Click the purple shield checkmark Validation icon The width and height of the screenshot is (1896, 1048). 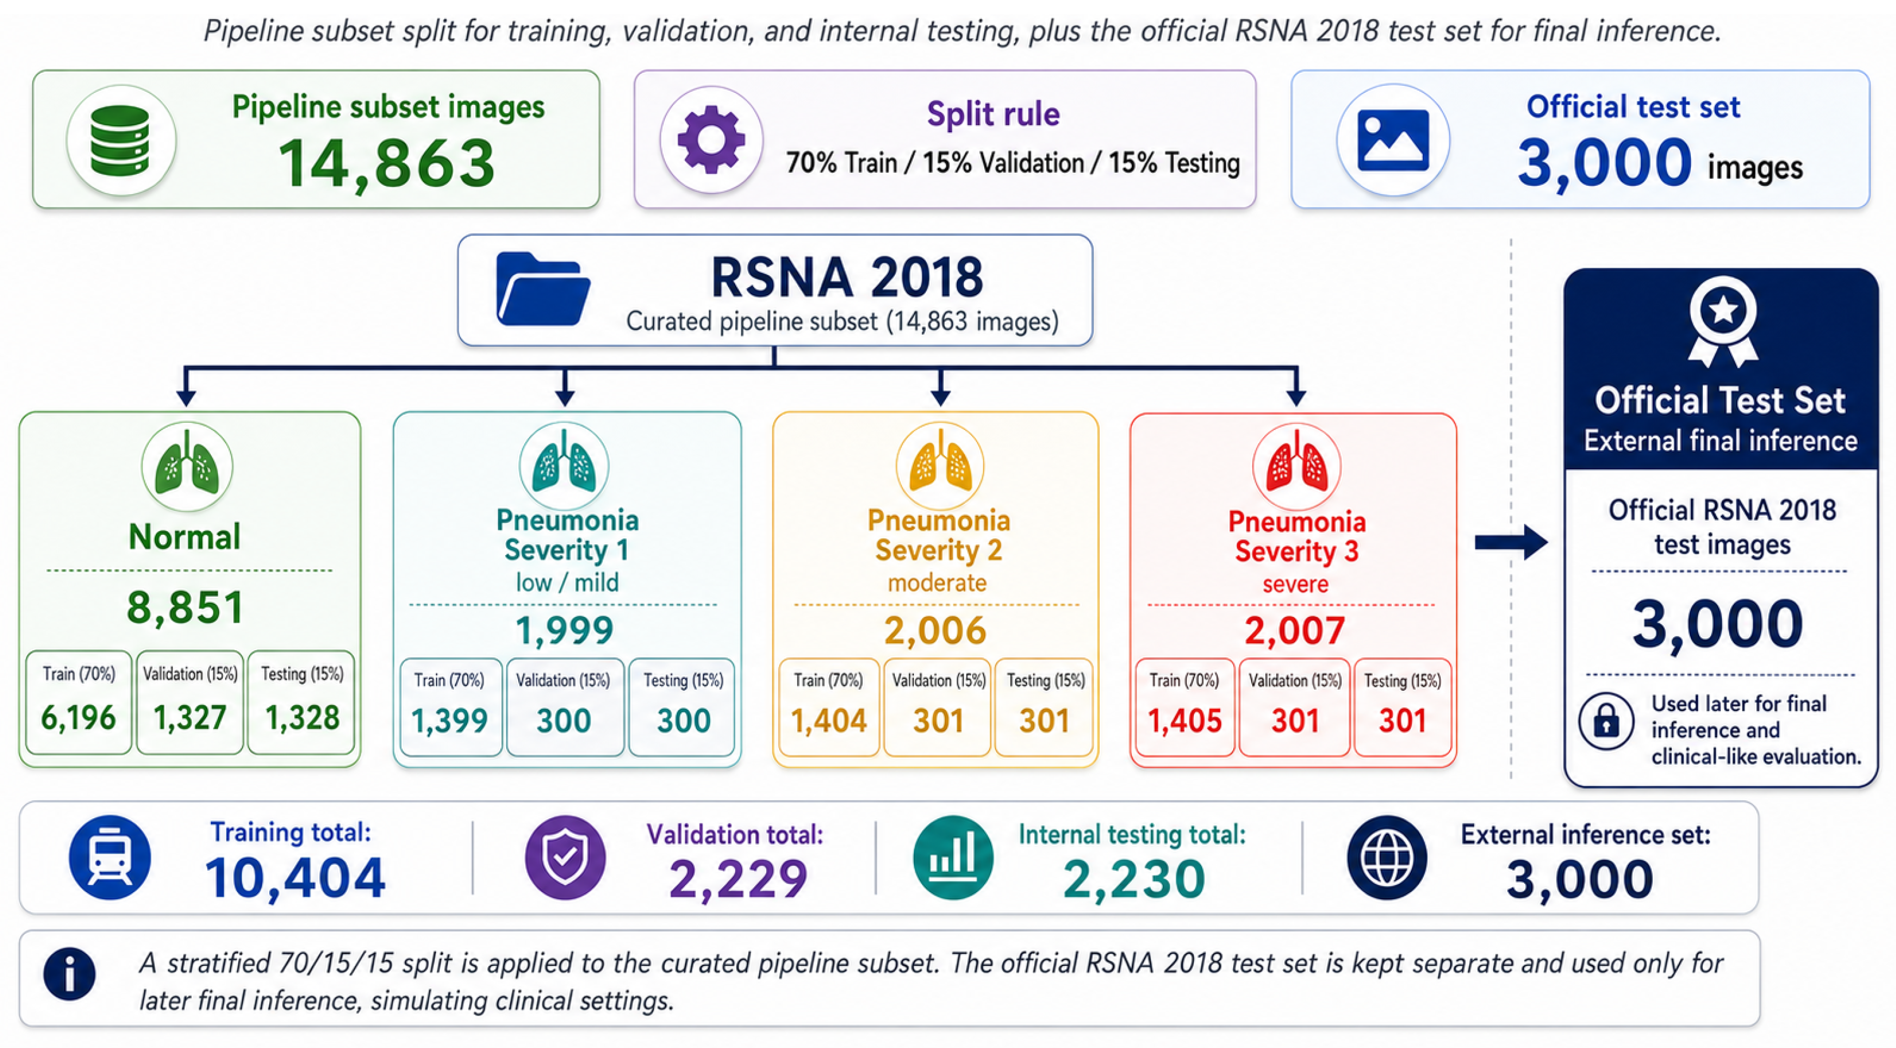point(565,857)
